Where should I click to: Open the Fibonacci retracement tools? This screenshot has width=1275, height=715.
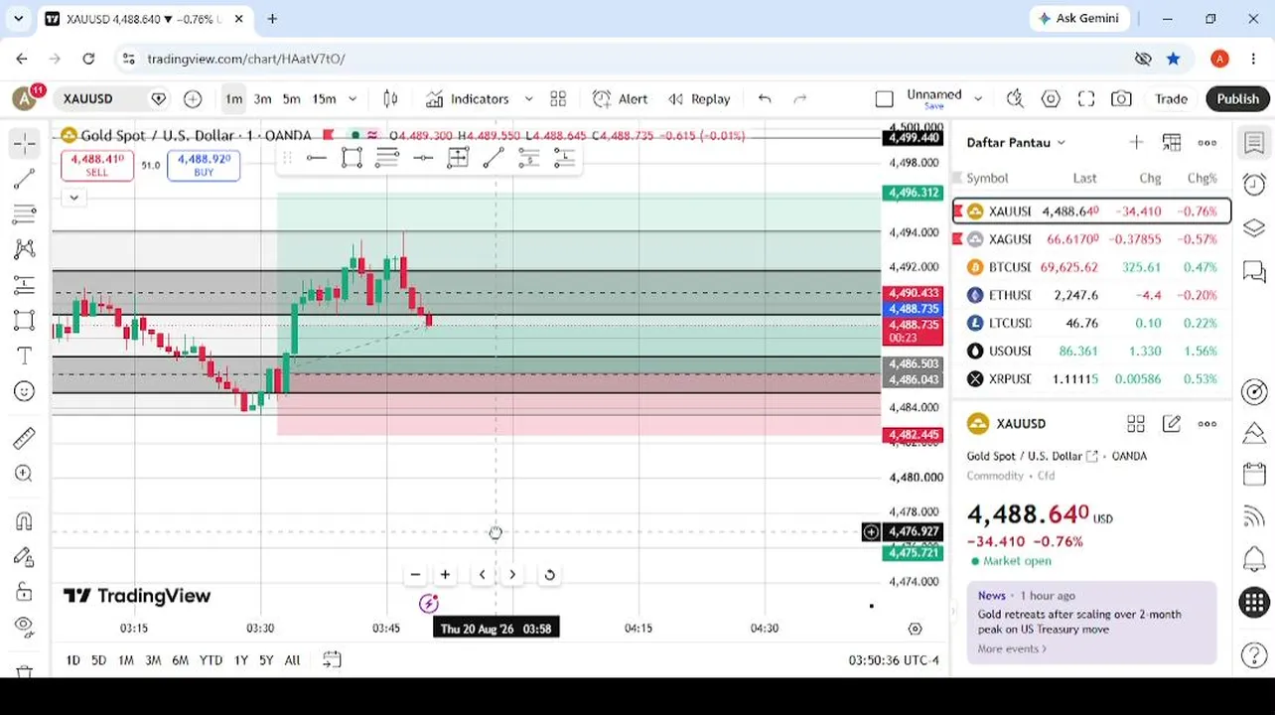pyautogui.click(x=25, y=214)
